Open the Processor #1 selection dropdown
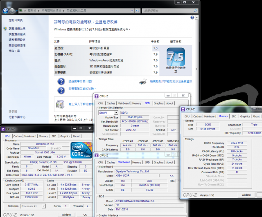The image size is (262, 217). [43, 206]
